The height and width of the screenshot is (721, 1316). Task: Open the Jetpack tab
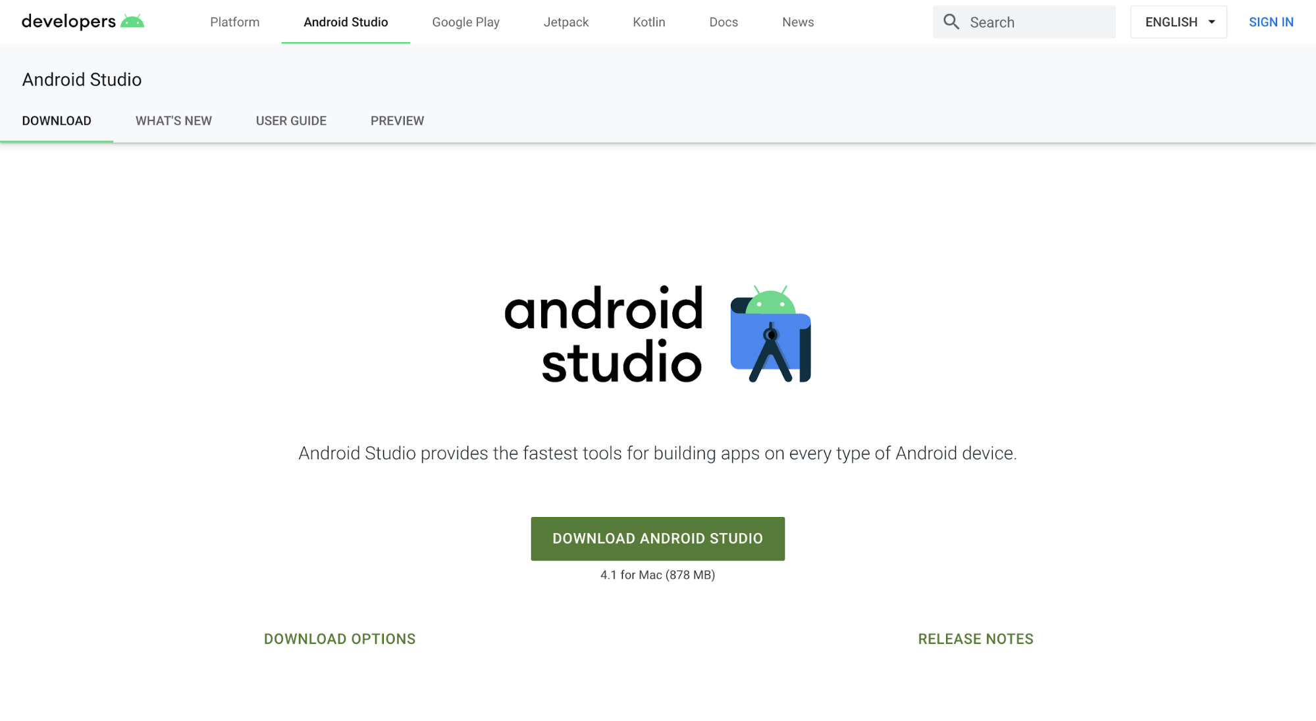tap(566, 22)
